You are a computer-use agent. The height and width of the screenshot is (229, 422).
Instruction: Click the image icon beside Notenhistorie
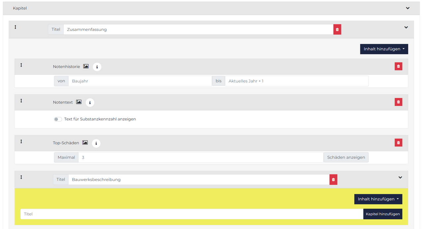(x=86, y=66)
